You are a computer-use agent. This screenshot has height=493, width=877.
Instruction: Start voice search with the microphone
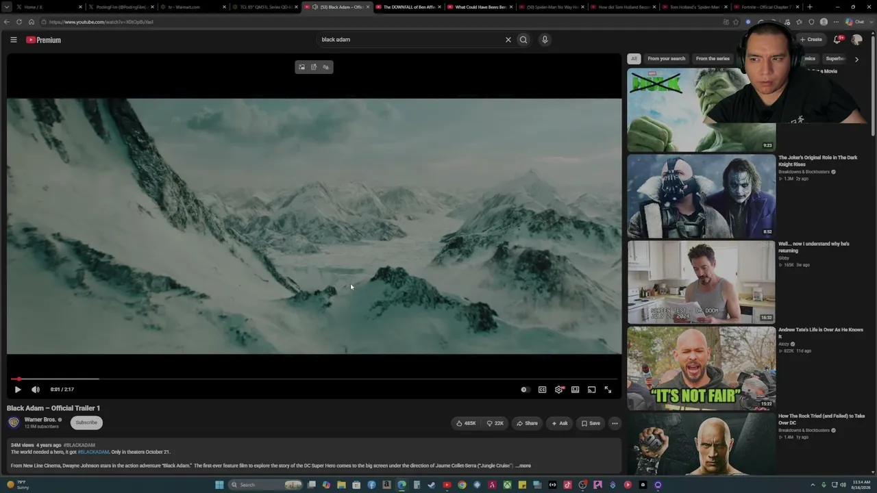(545, 40)
